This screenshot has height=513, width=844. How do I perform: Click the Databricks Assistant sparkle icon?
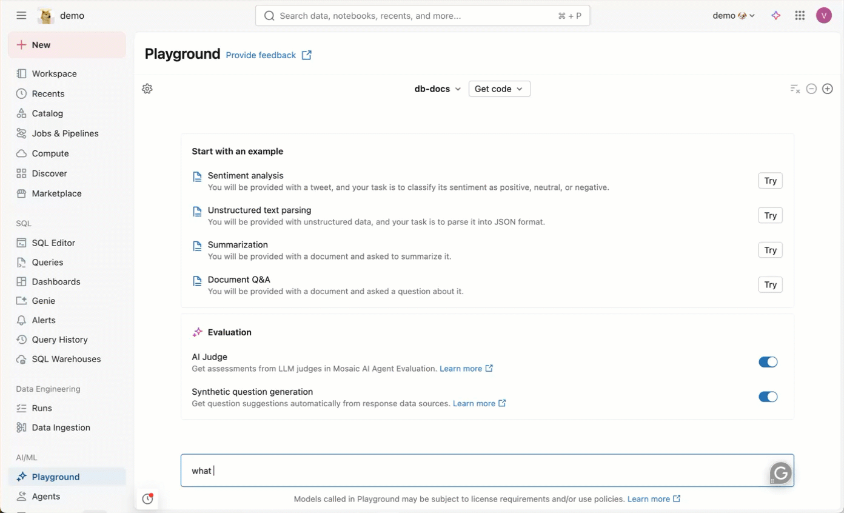pyautogui.click(x=776, y=15)
